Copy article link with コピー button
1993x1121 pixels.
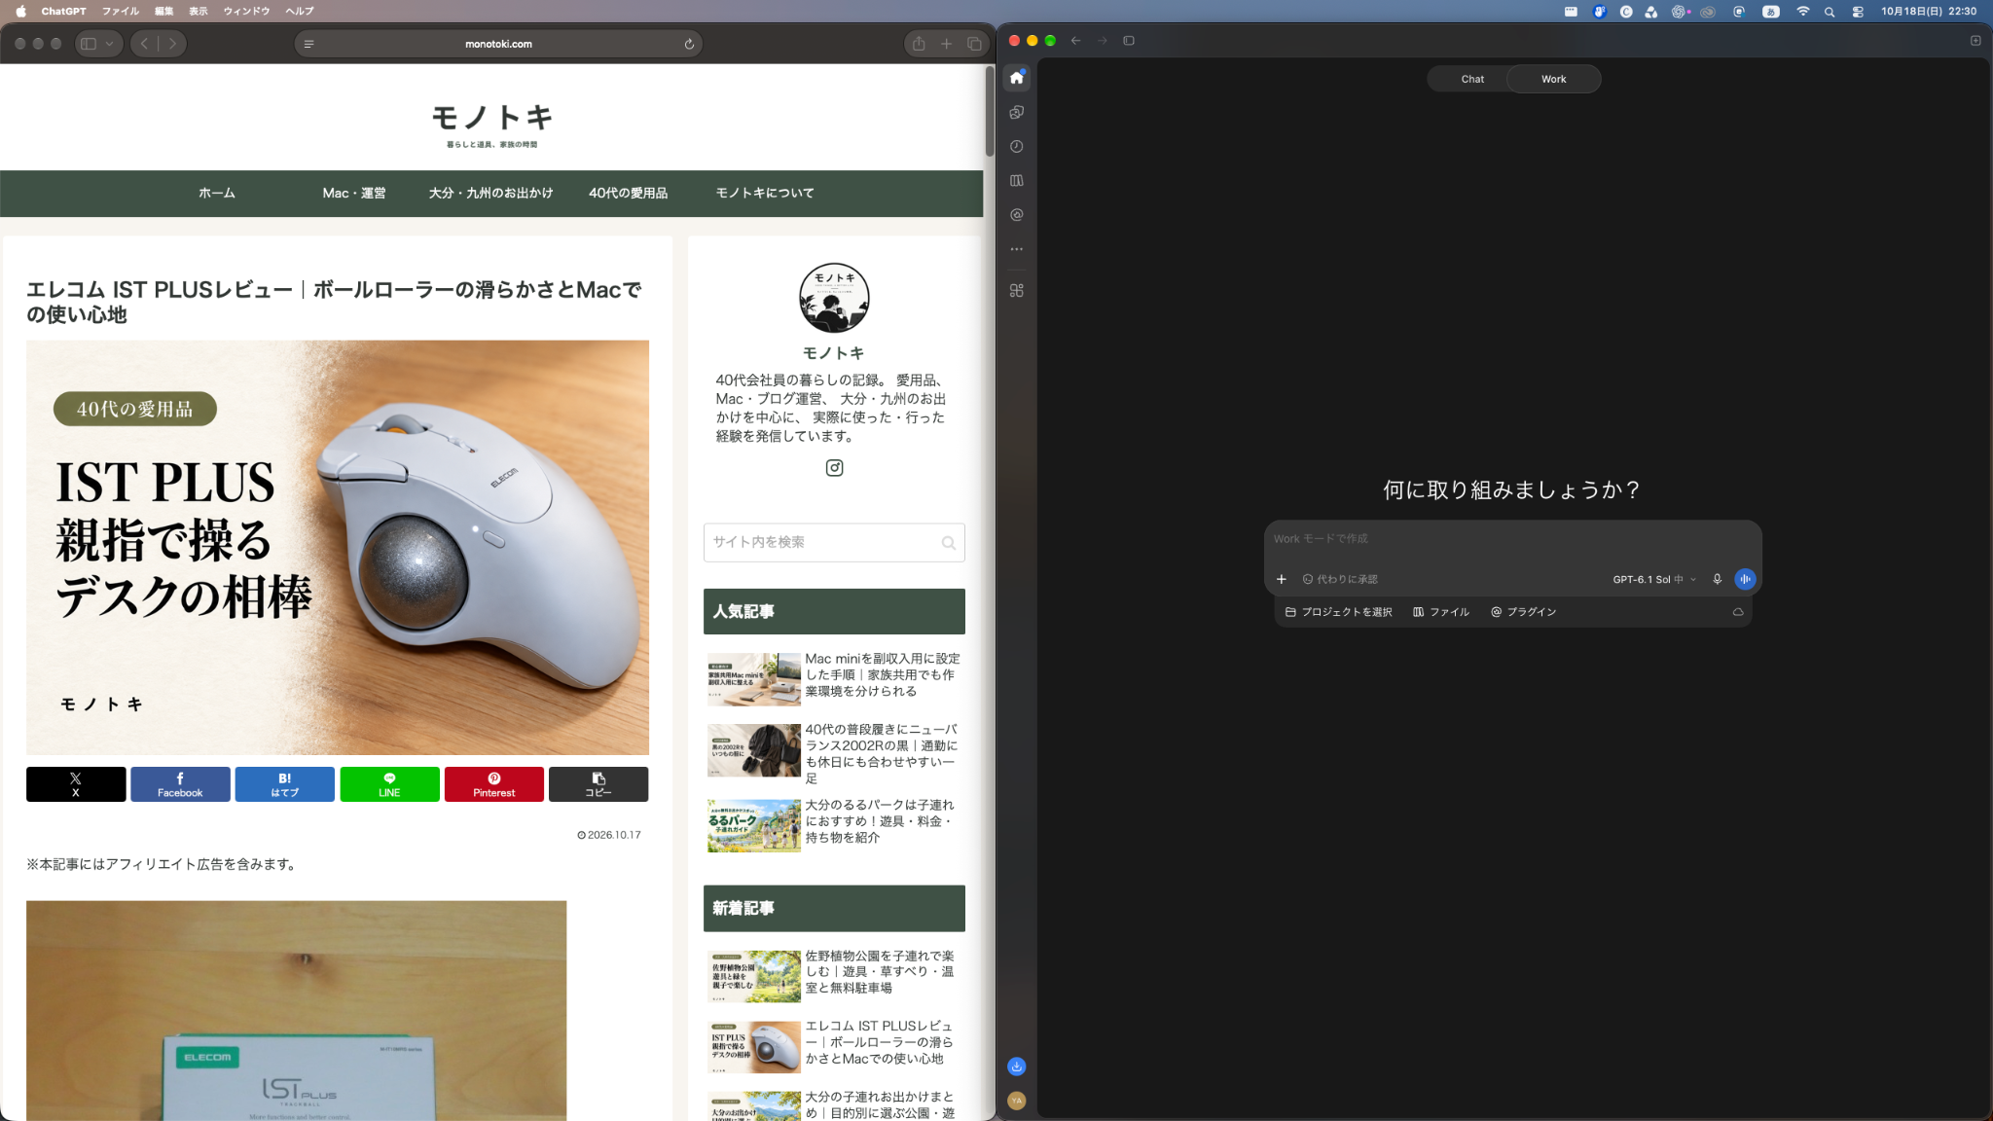(x=598, y=784)
